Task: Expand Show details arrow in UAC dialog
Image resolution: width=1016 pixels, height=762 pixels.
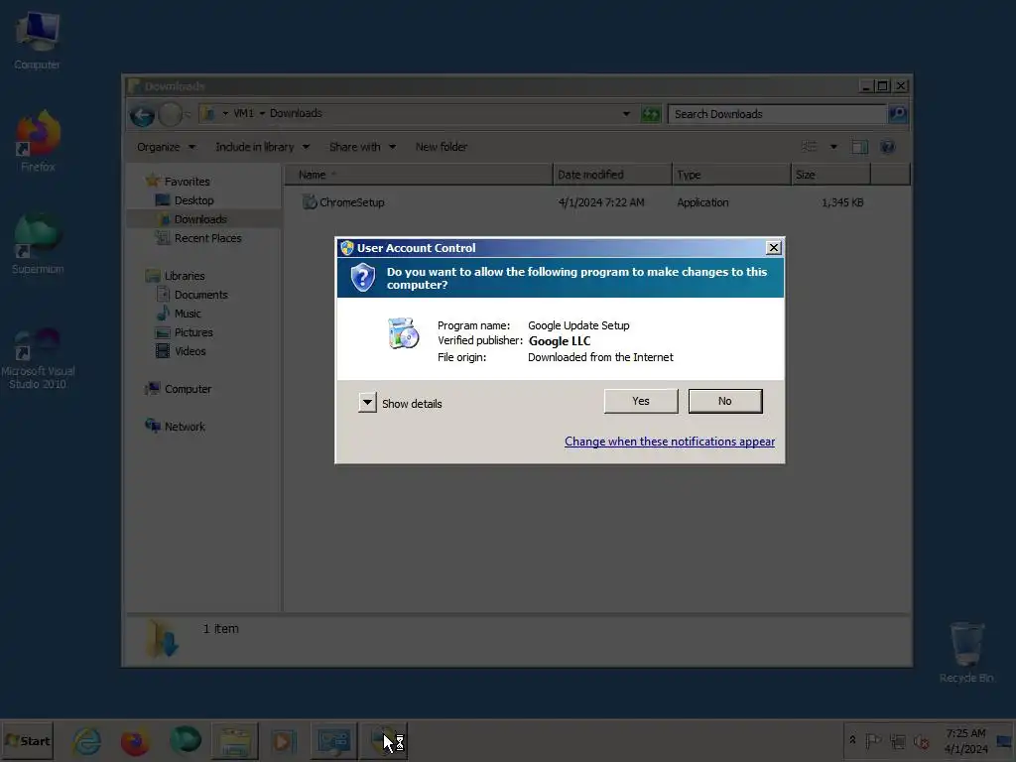Action: 367,403
